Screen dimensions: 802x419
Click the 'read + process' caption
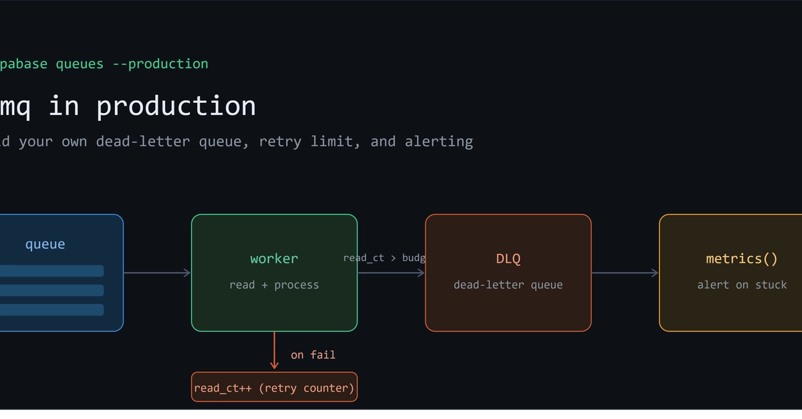274,285
